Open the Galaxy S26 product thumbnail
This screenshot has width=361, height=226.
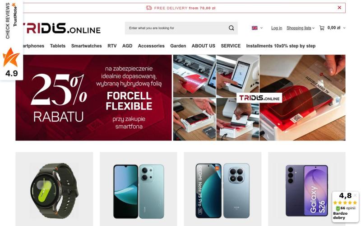click(x=307, y=190)
